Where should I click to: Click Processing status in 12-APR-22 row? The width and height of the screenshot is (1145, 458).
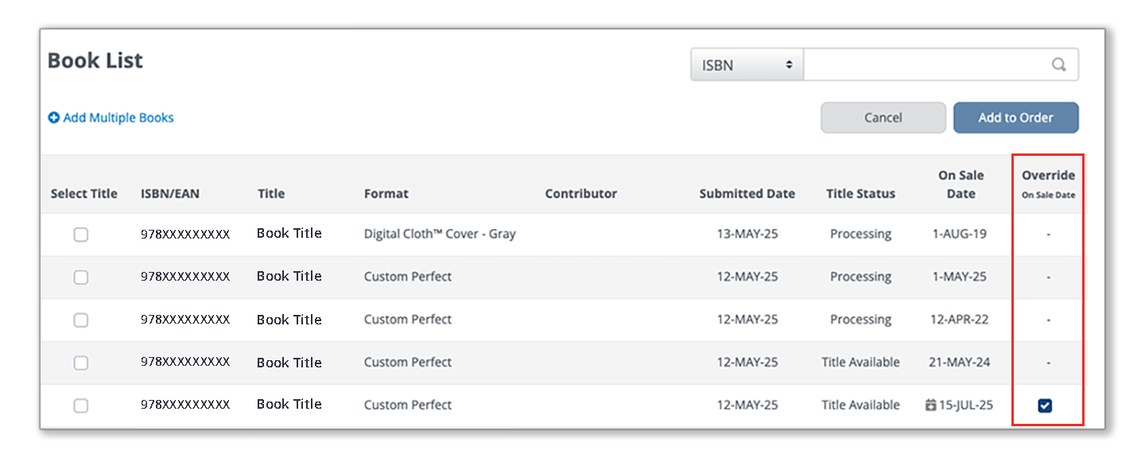[861, 319]
